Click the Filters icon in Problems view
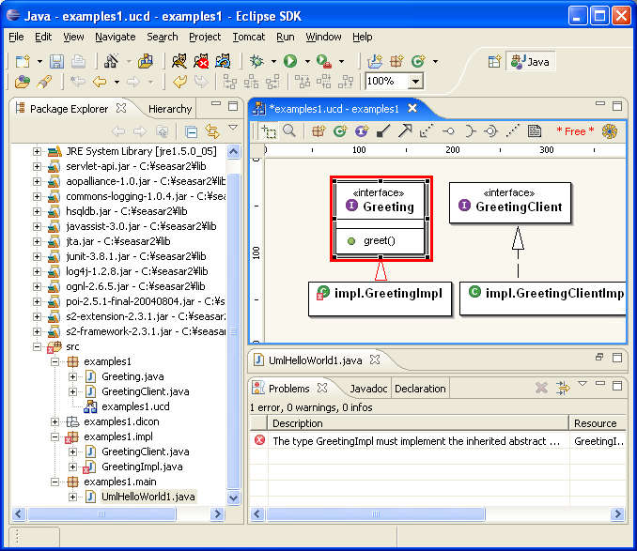Image resolution: width=637 pixels, height=551 pixels. 563,388
